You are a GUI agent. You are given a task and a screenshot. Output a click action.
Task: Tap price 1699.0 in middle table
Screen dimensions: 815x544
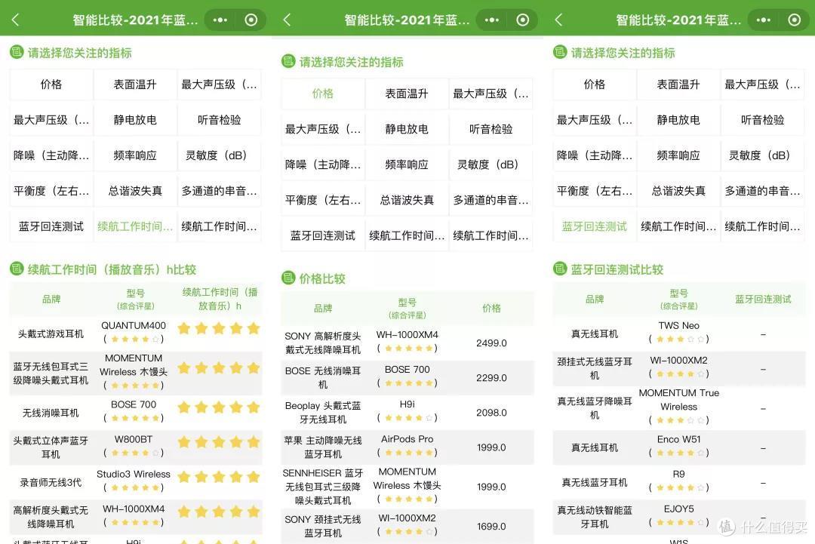(x=491, y=527)
